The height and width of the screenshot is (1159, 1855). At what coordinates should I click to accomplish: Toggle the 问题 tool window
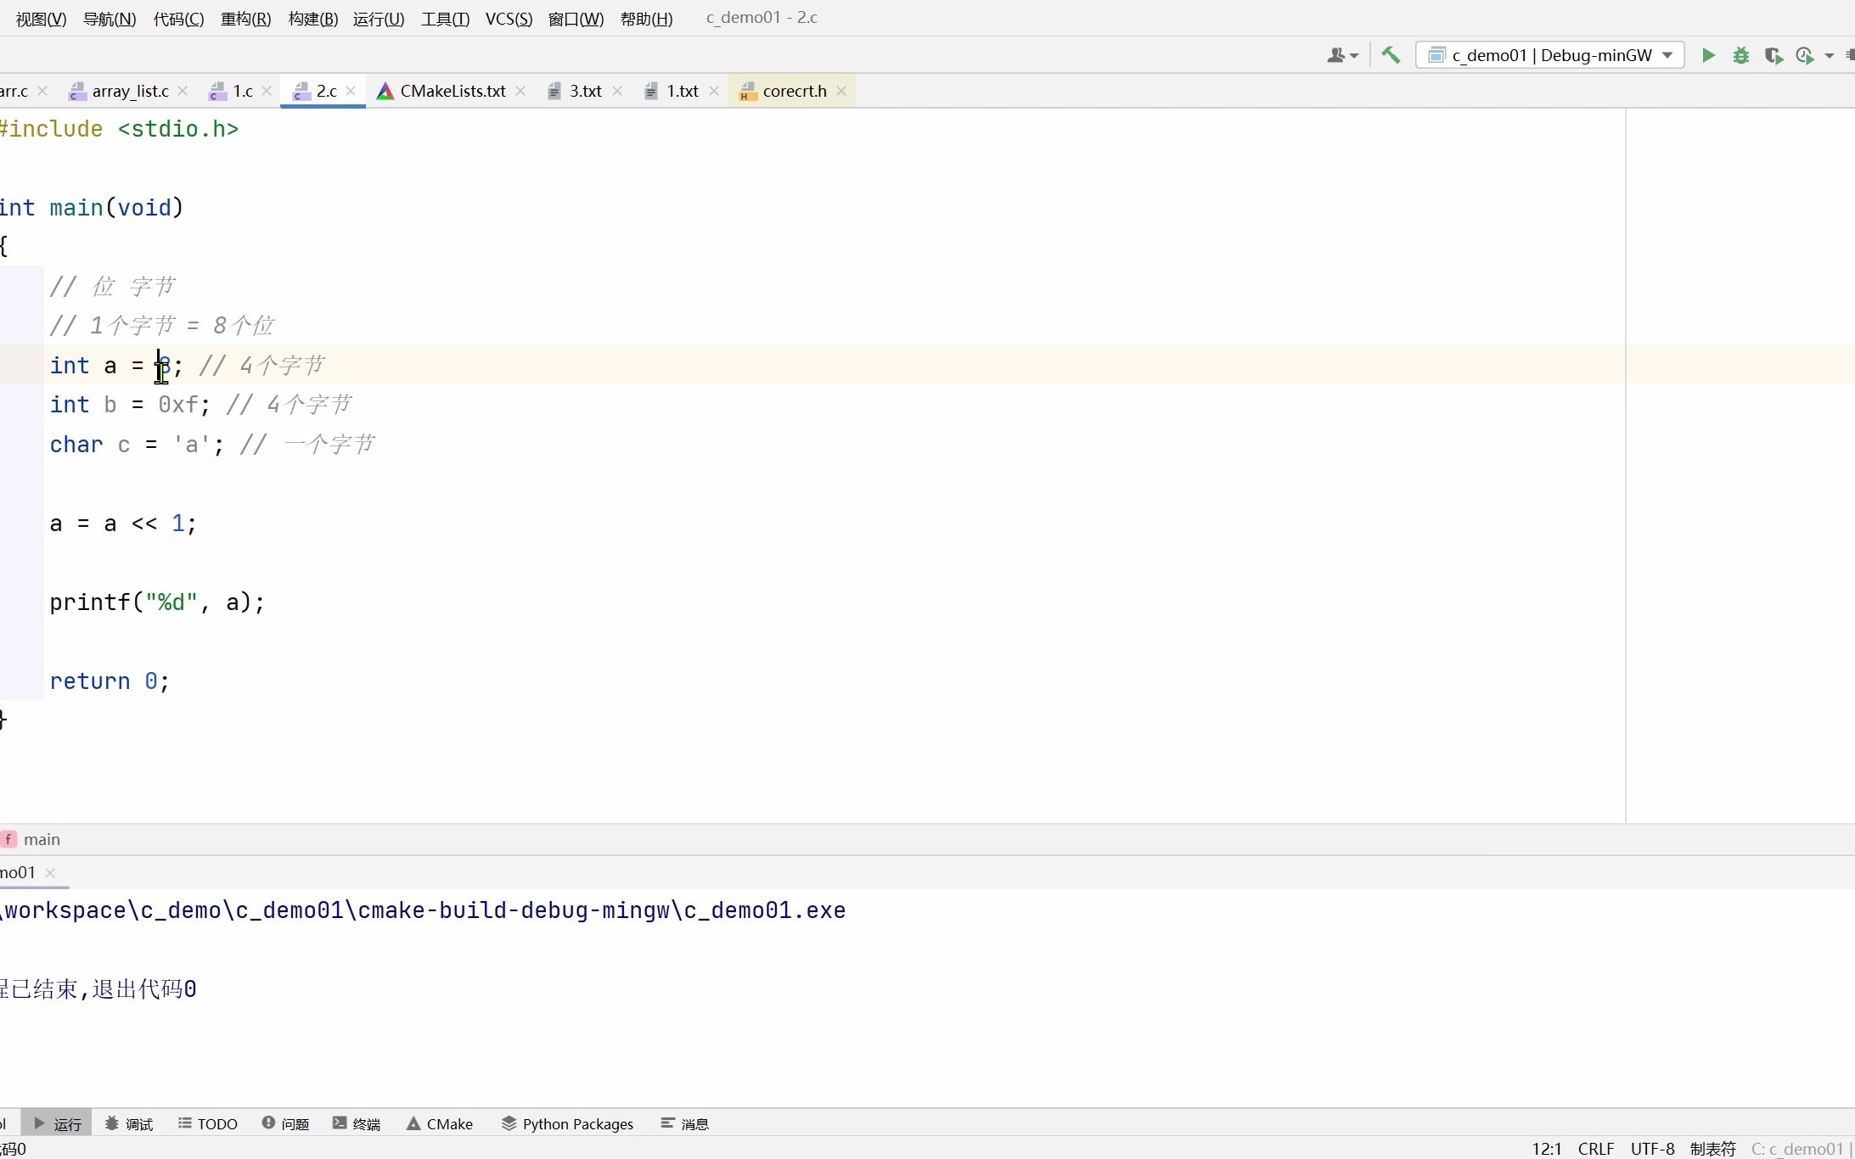click(286, 1123)
